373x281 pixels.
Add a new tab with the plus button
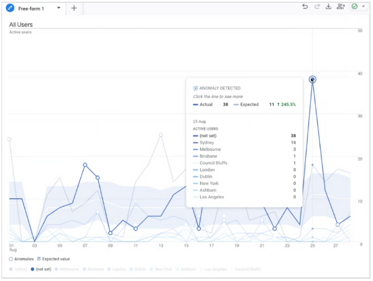(x=74, y=8)
